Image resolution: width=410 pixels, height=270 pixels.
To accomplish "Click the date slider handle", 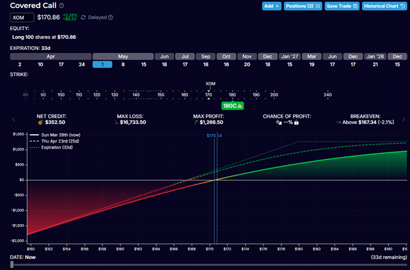I will pos(12,265).
